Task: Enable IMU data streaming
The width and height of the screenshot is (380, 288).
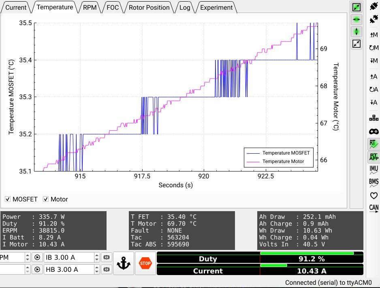Action: coord(374,169)
